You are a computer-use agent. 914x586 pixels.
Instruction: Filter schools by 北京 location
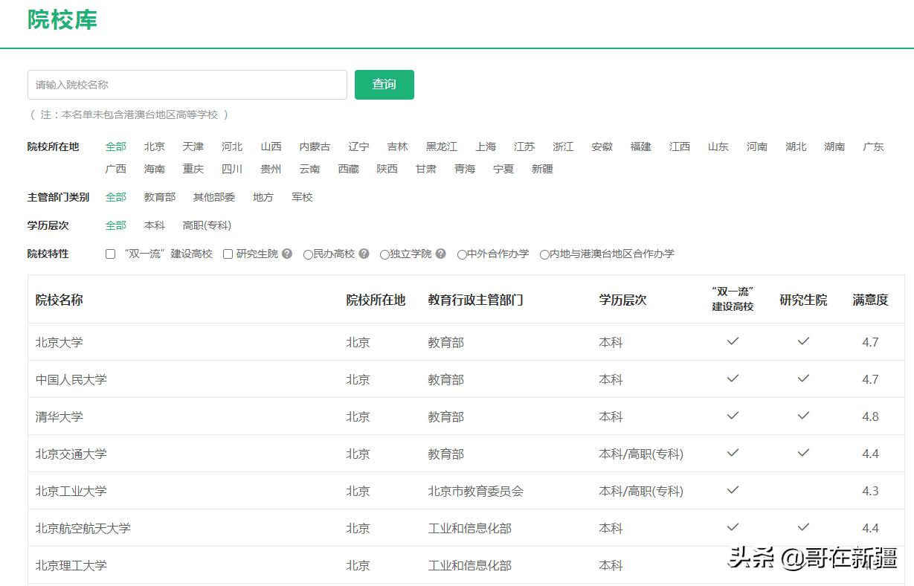pyautogui.click(x=154, y=146)
